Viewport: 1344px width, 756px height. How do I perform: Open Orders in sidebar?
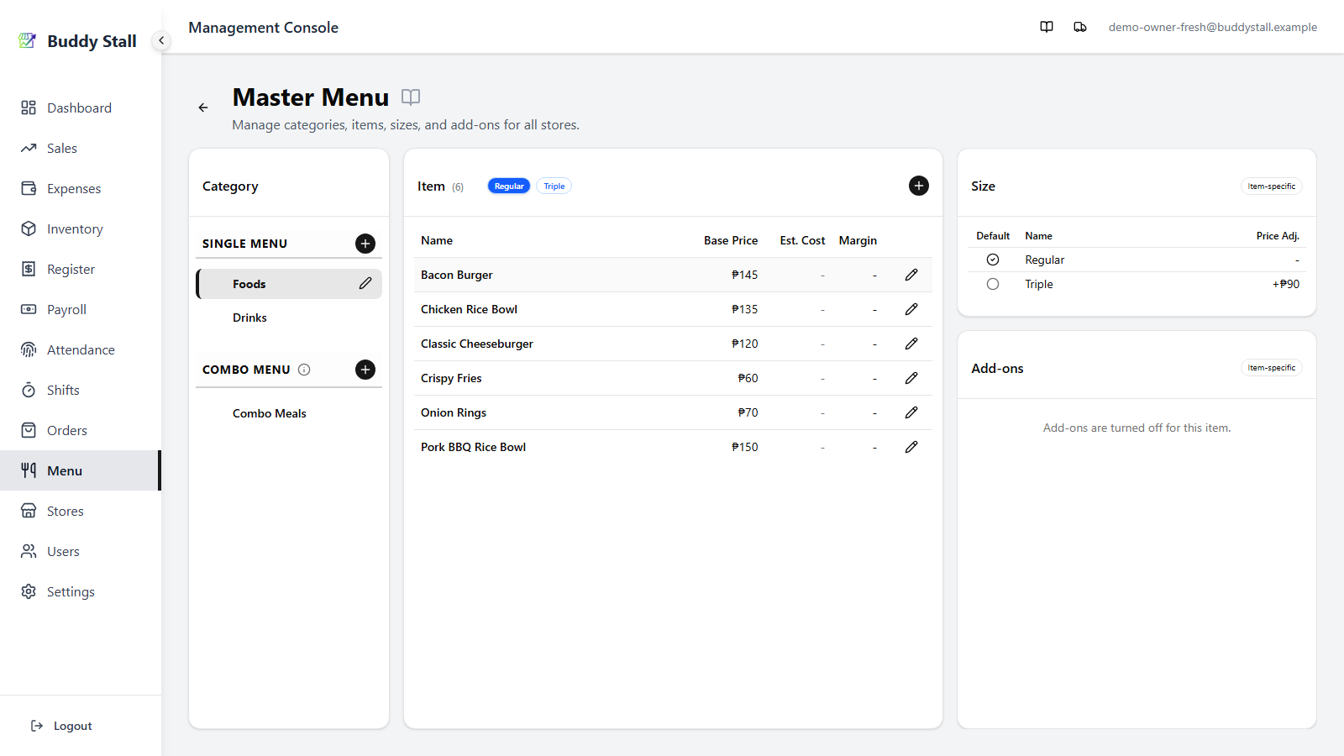(80, 430)
